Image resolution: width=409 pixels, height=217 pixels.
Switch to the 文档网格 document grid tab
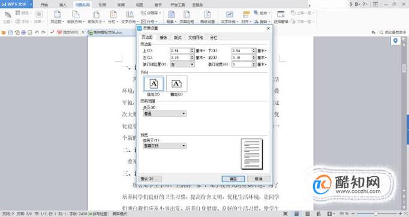pyautogui.click(x=196, y=38)
